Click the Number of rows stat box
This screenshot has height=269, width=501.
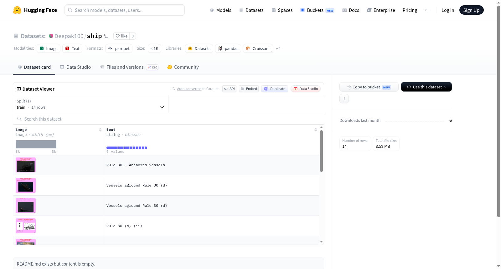[355, 144]
